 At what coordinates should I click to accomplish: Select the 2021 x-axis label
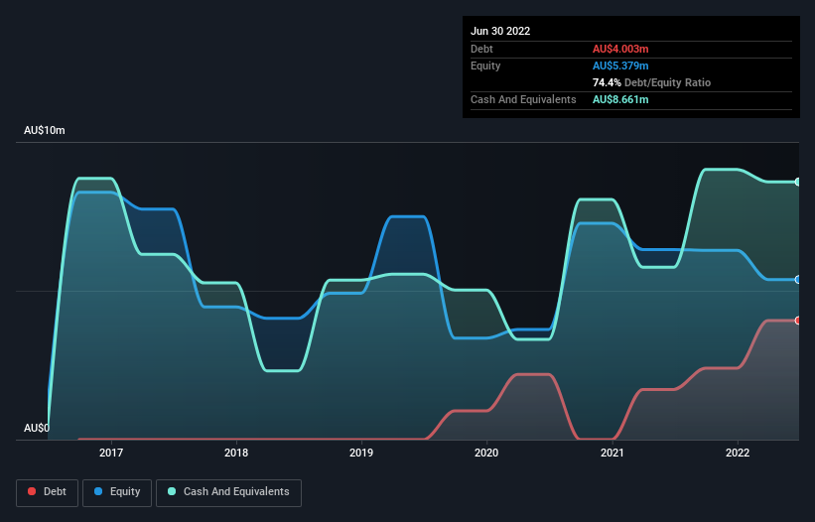(x=612, y=453)
